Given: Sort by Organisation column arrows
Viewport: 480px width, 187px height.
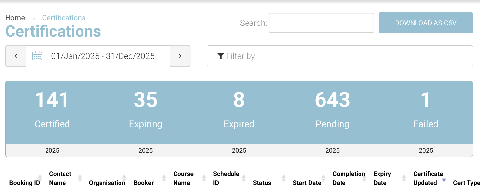Looking at the screenshot, I should tap(124, 178).
